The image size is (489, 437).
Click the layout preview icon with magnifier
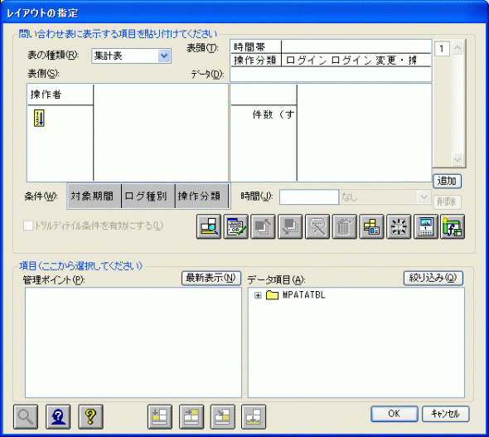coord(209,226)
